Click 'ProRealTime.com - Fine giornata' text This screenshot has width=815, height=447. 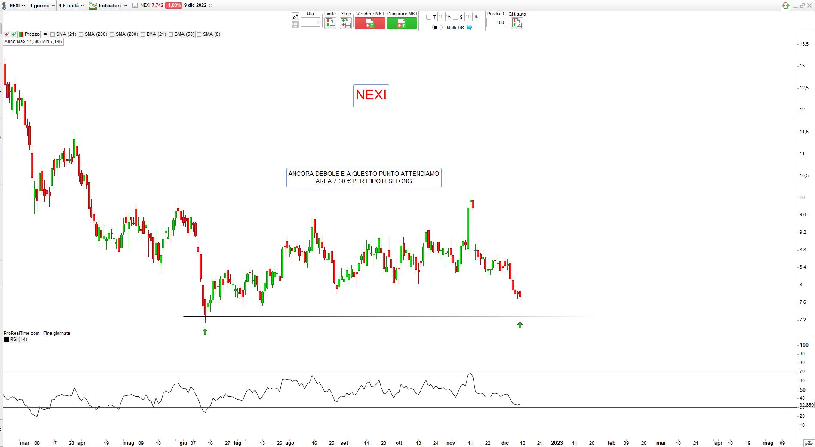(37, 333)
